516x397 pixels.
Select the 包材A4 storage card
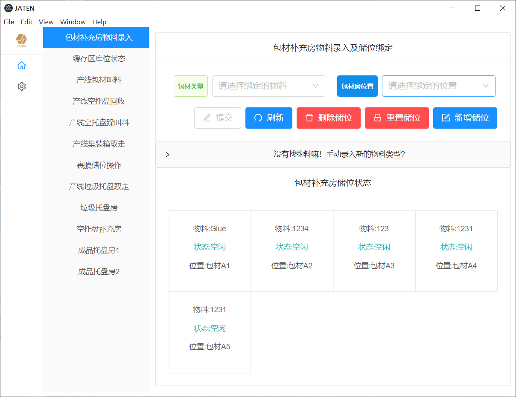point(456,251)
